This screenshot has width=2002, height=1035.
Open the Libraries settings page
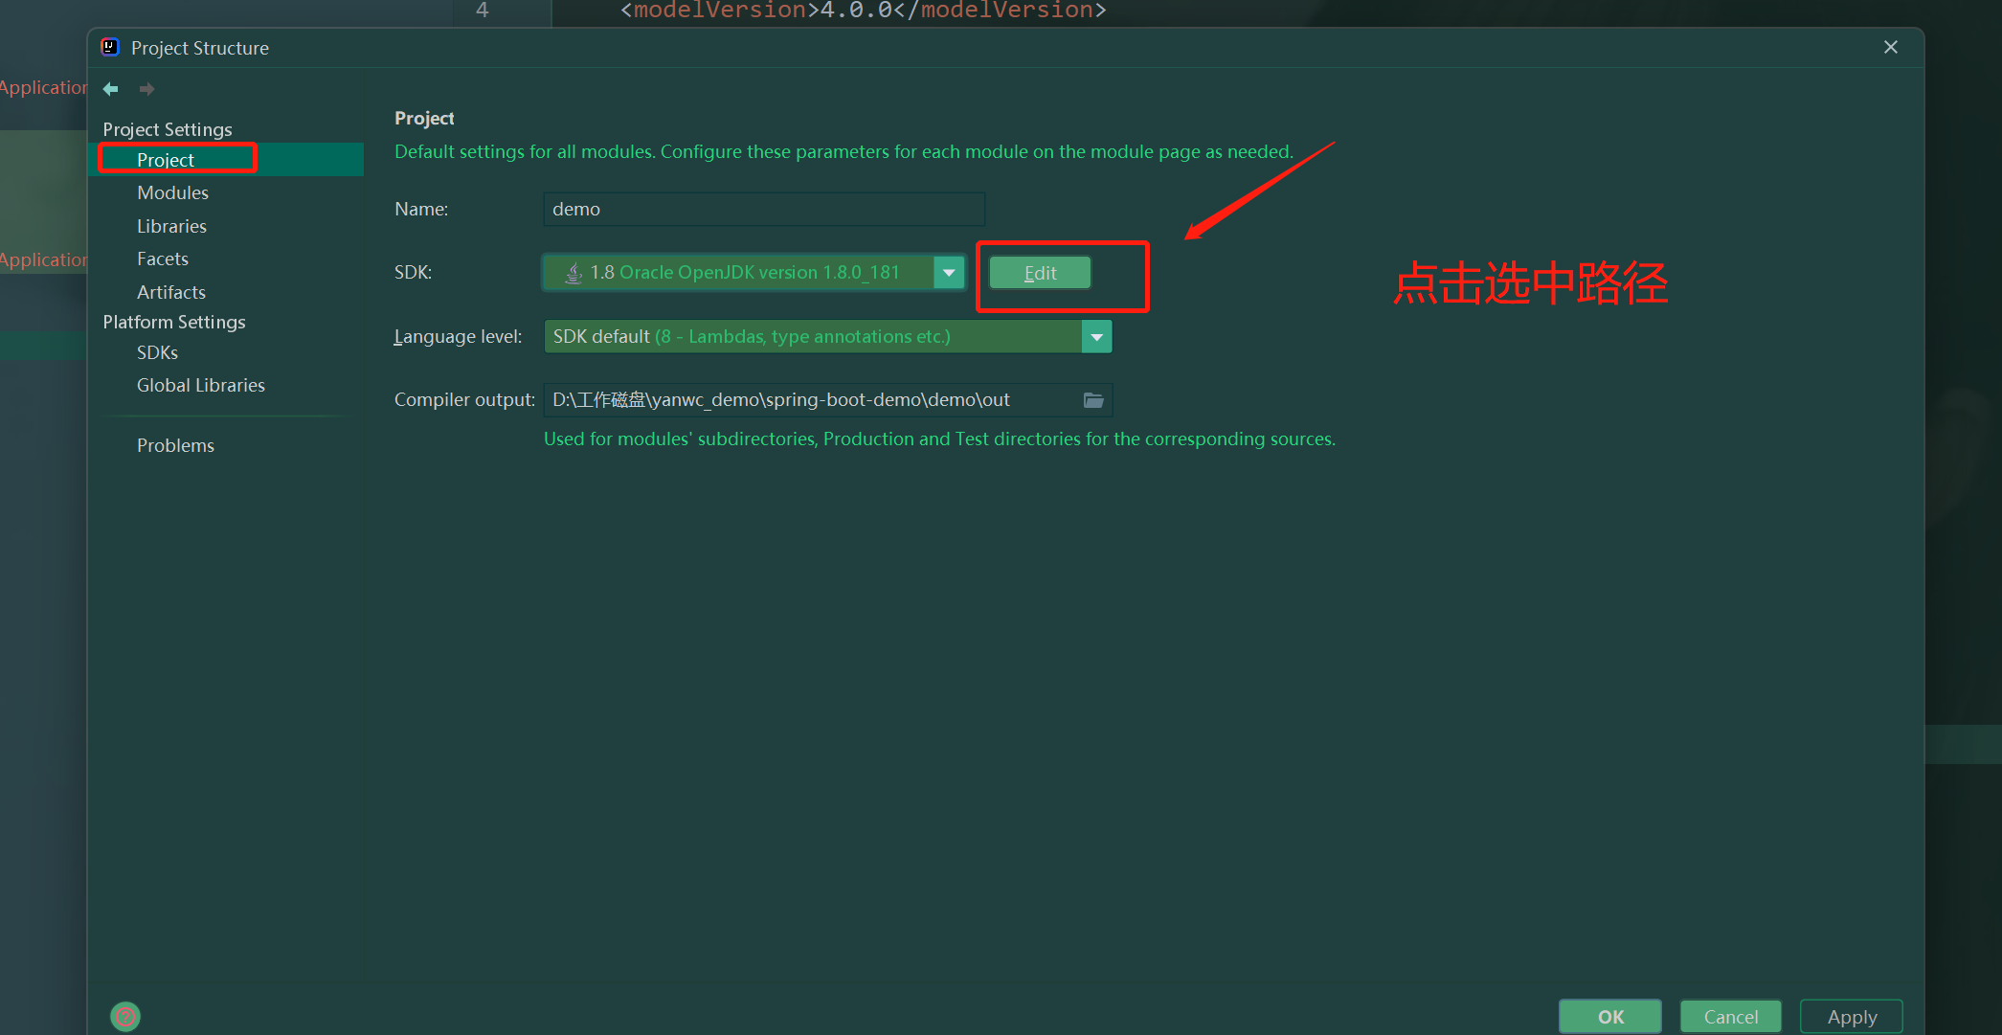pos(171,226)
